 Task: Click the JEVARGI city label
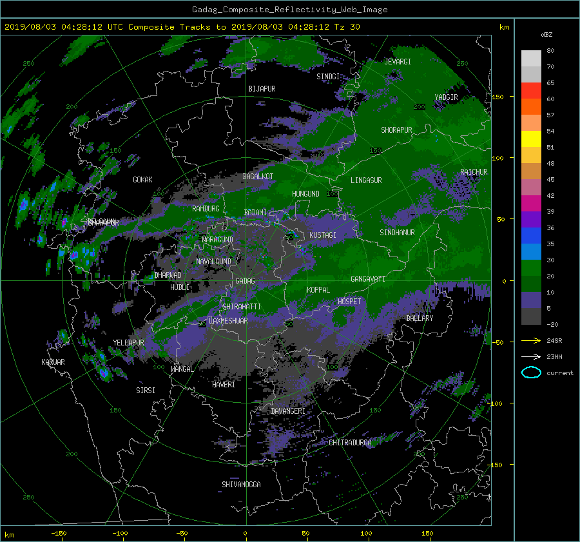[x=398, y=62]
